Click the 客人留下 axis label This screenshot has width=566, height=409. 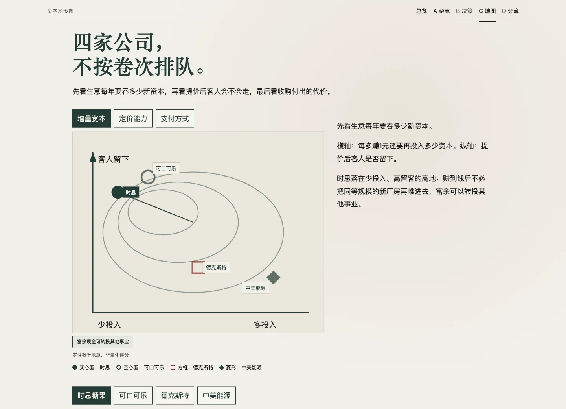pyautogui.click(x=113, y=159)
